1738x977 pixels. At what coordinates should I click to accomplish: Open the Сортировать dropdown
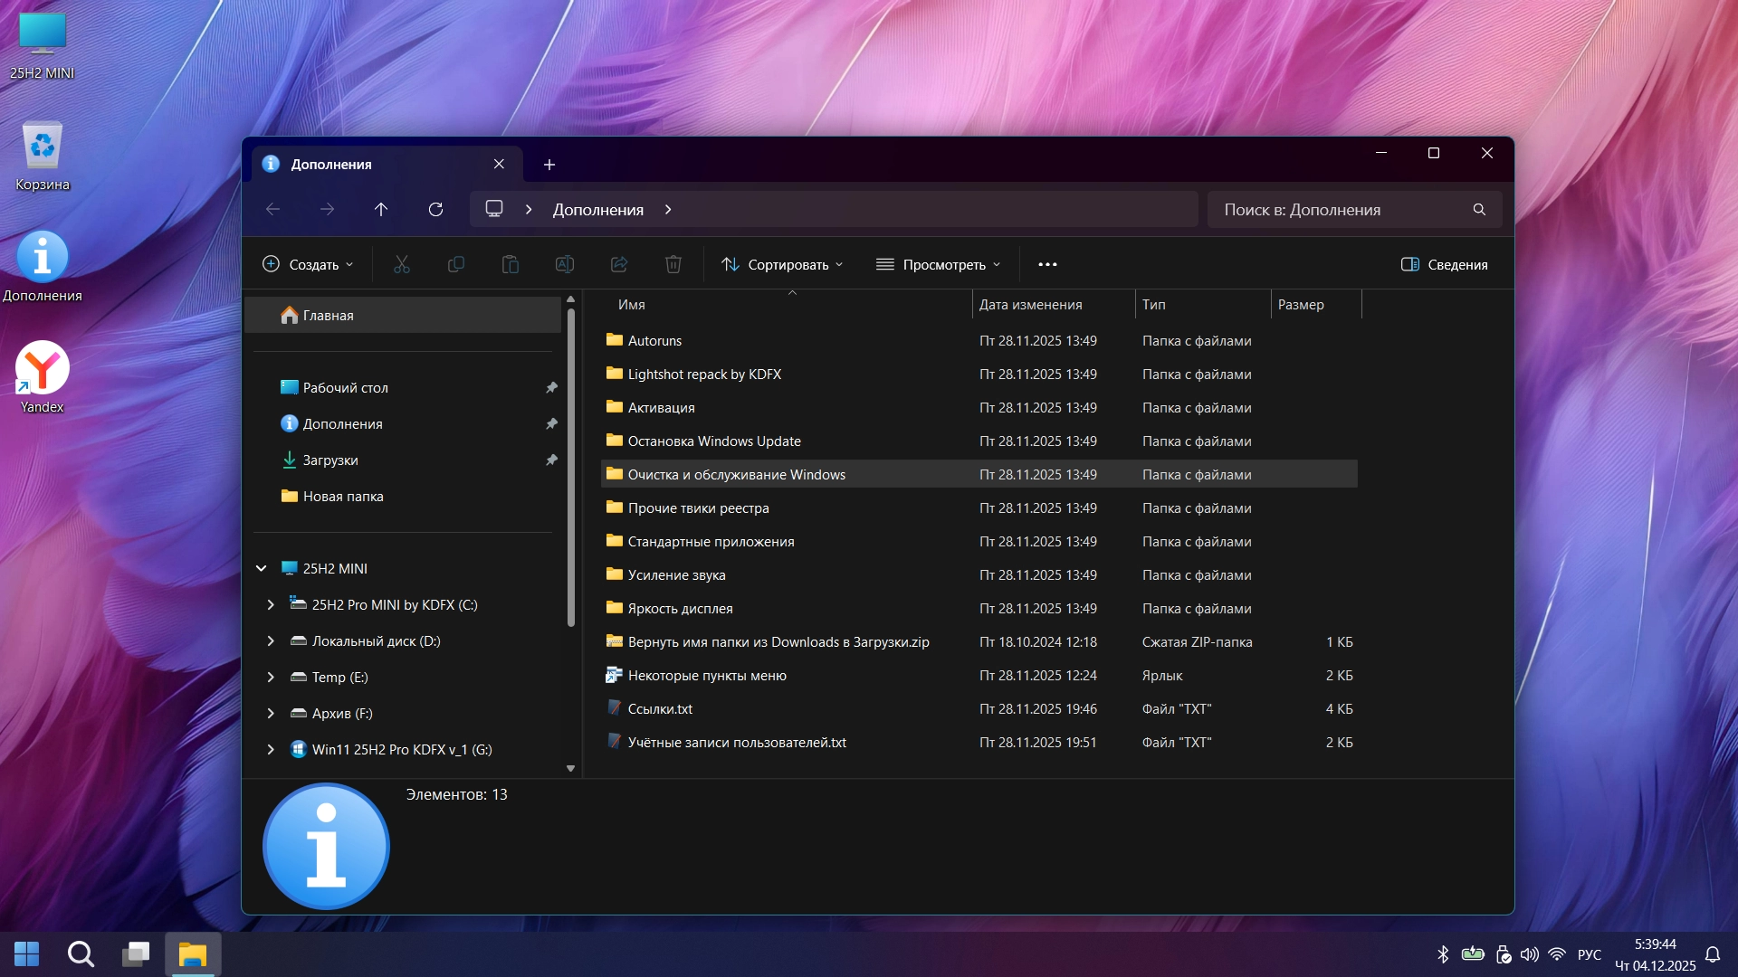point(783,264)
